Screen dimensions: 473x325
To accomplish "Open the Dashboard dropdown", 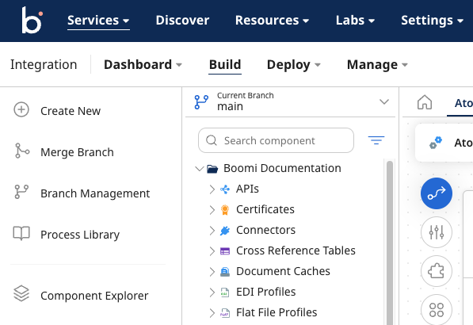I will point(143,64).
